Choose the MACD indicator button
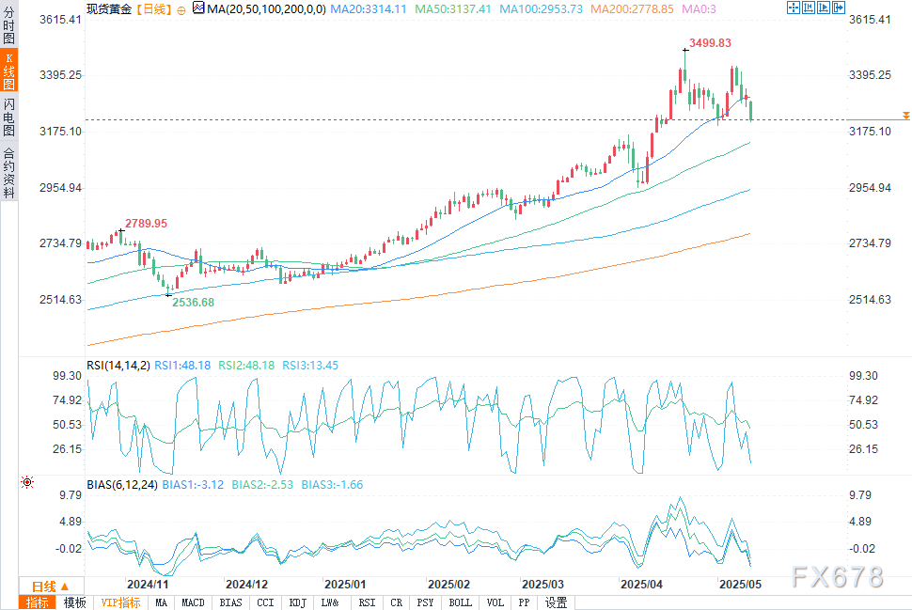The image size is (912, 610). click(x=193, y=602)
